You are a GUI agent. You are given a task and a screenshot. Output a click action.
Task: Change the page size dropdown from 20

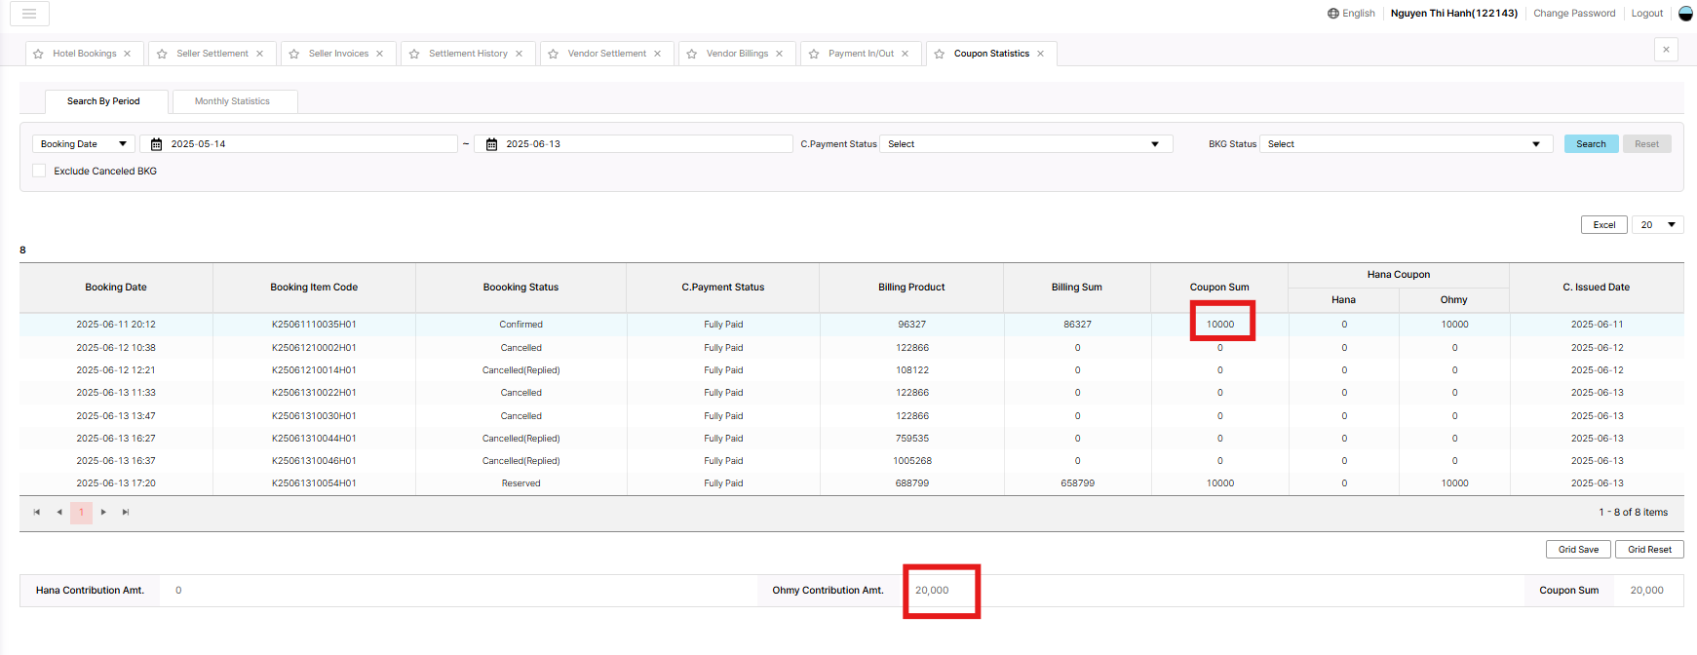click(1657, 225)
